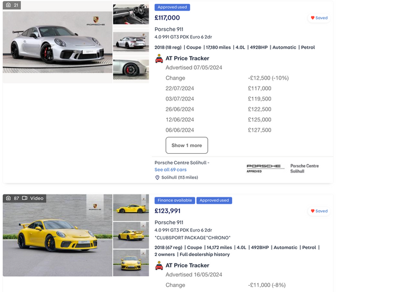Viewport: 418px width, 292px height.
Task: Select 06/06/2024 price entry
Action: click(x=218, y=130)
